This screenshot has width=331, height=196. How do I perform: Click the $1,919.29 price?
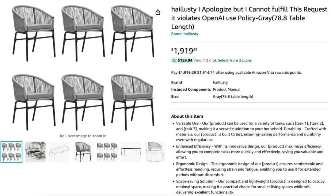(184, 51)
